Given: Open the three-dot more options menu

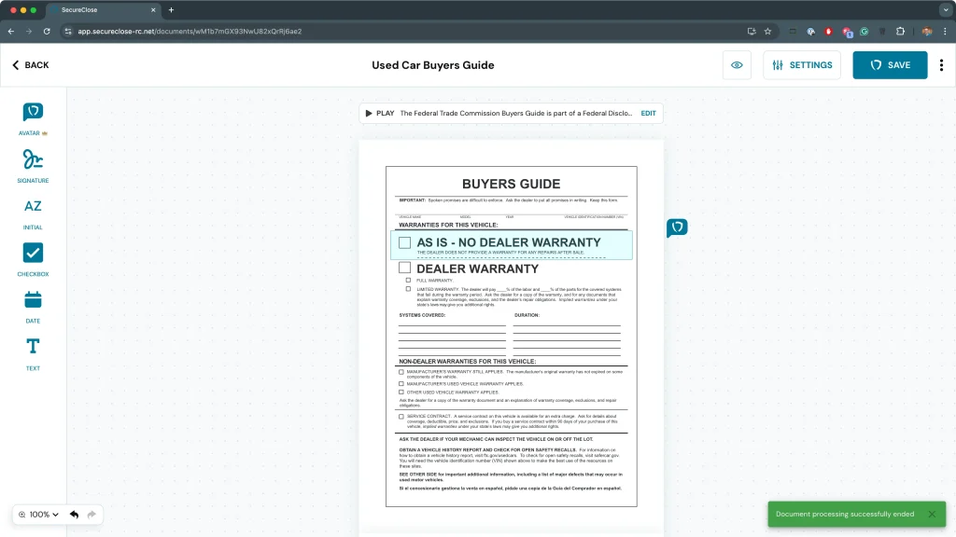Looking at the screenshot, I should pos(941,65).
